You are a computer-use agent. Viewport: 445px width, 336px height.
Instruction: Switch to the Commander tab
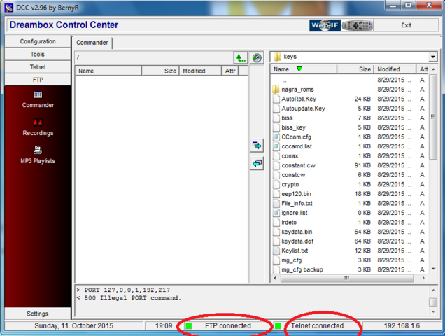point(92,43)
